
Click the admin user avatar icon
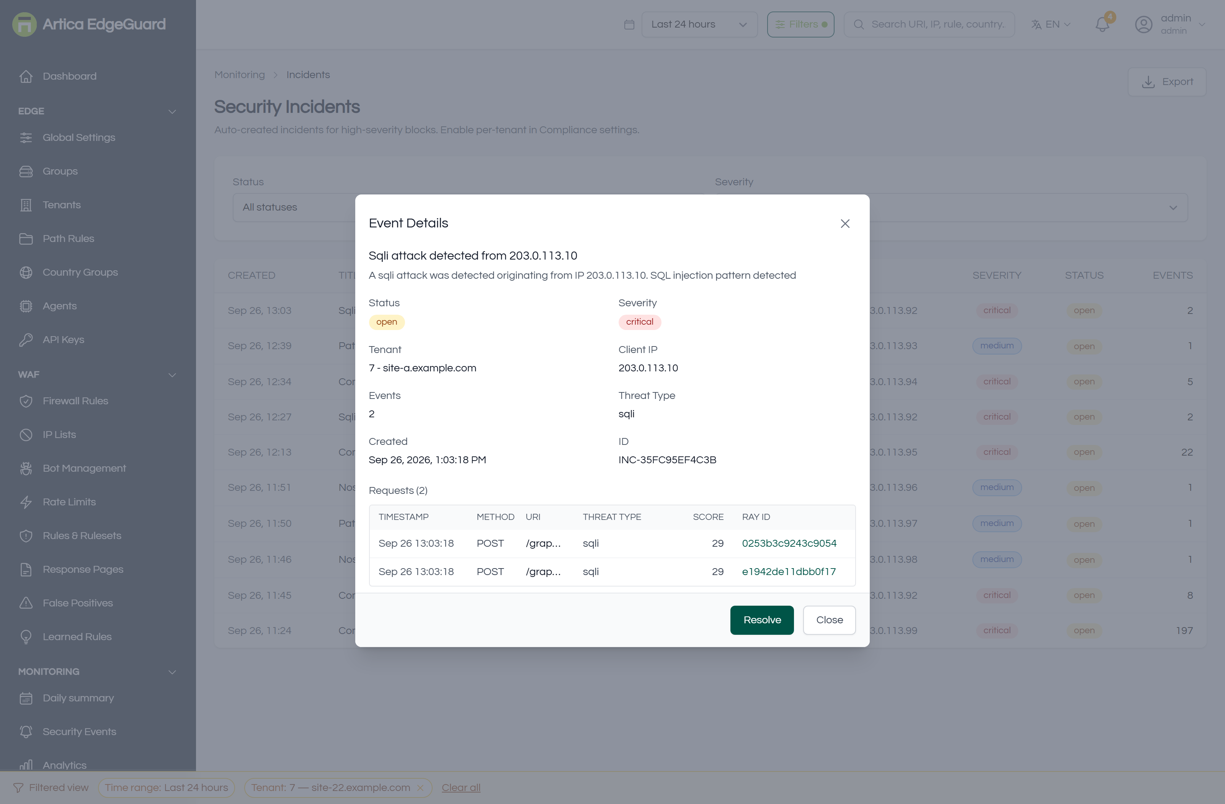1143,24
